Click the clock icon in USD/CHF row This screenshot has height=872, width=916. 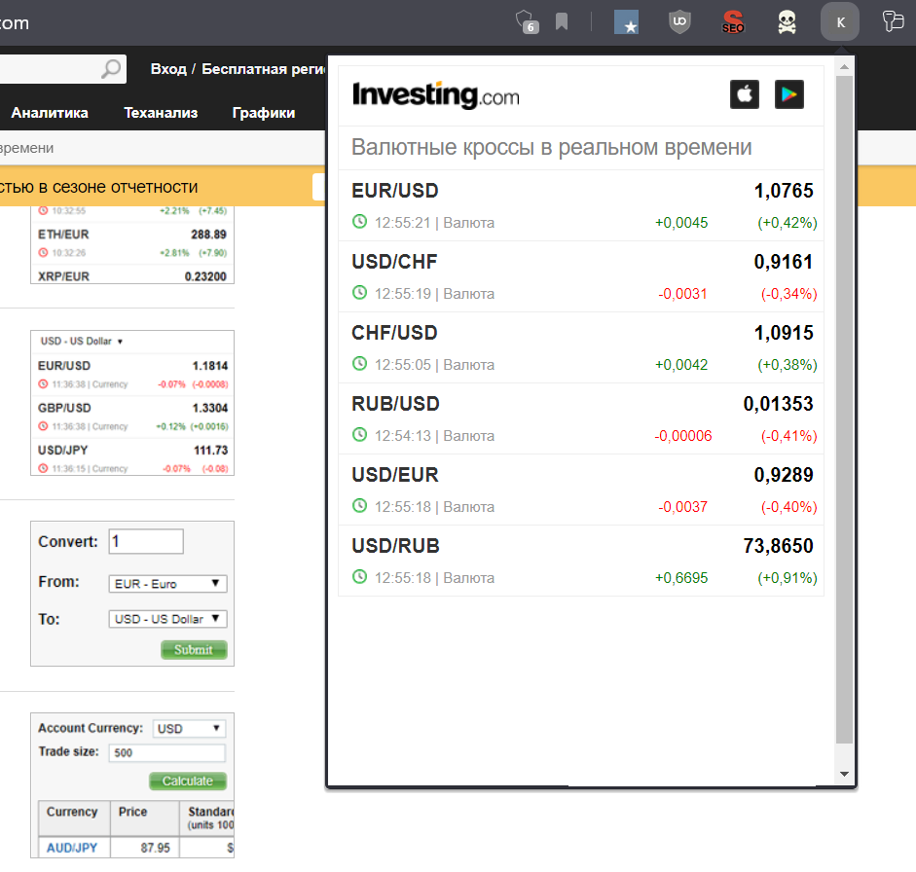360,293
